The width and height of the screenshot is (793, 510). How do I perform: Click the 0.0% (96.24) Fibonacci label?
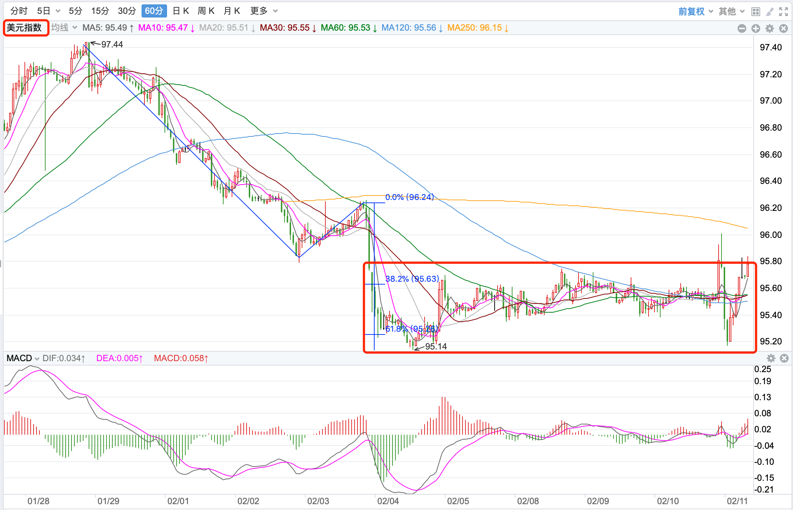click(x=410, y=197)
